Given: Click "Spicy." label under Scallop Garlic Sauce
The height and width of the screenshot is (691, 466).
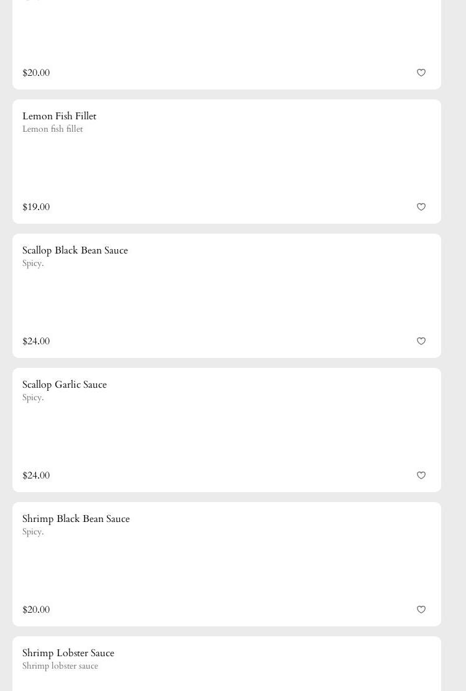Looking at the screenshot, I should pyautogui.click(x=33, y=398).
